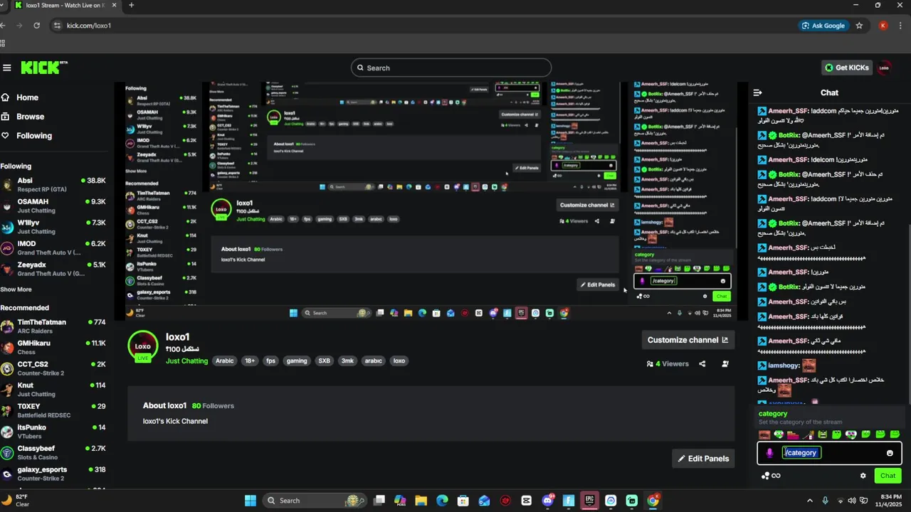911x512 pixels.
Task: Collapse the chat panel with arrow icon
Action: tap(758, 92)
